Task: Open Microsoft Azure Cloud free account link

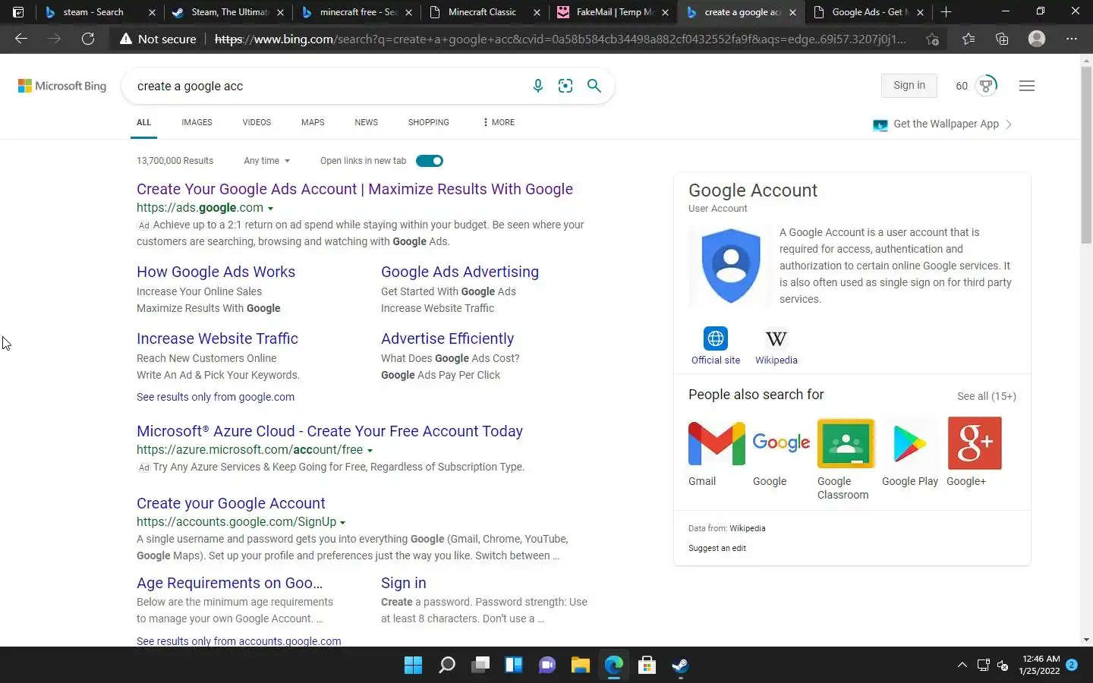Action: (329, 431)
